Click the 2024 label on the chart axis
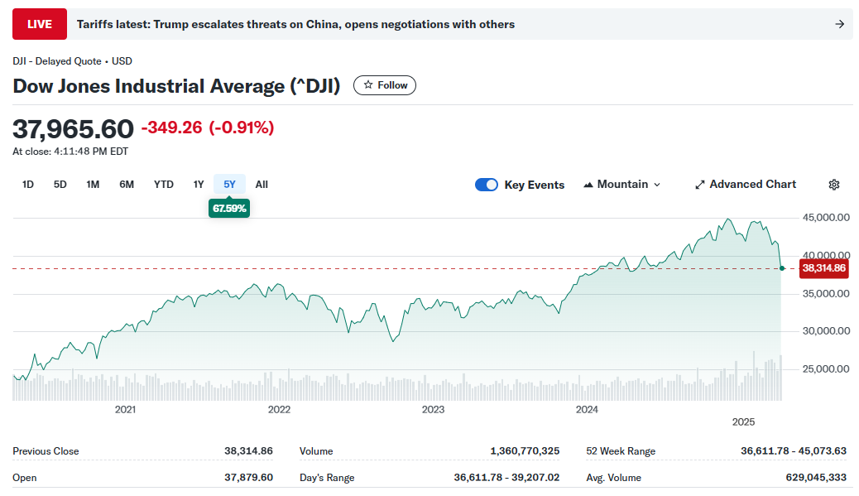 point(587,409)
